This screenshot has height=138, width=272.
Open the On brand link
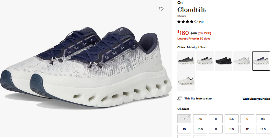click(x=180, y=3)
